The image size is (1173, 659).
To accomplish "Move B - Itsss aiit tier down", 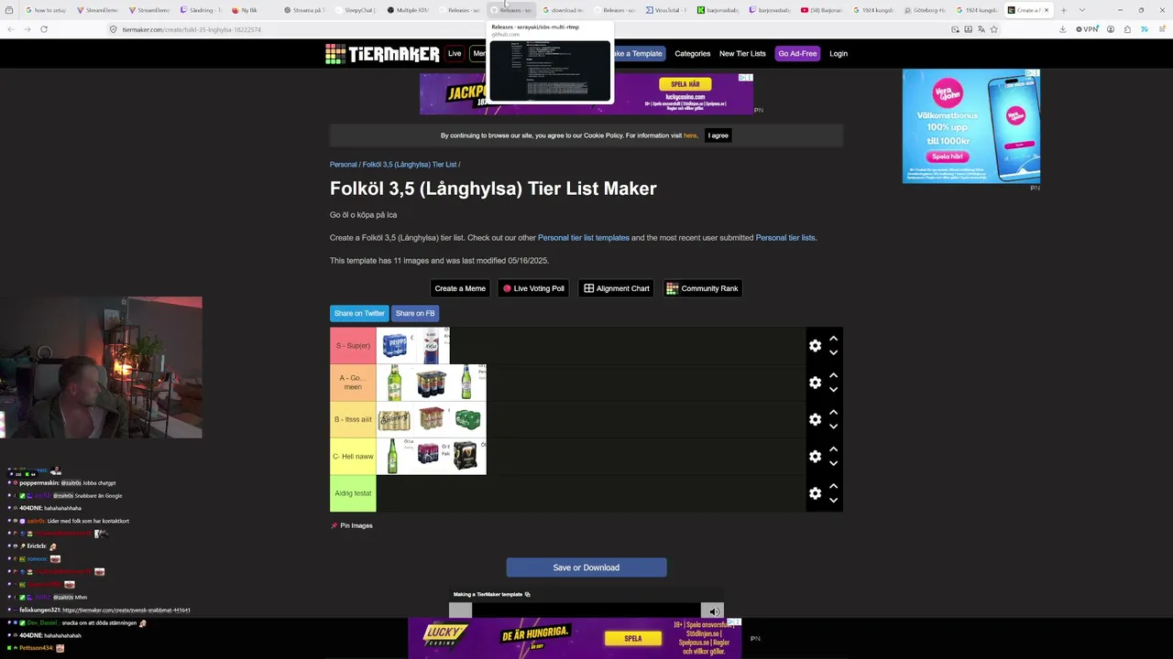I will tap(833, 427).
